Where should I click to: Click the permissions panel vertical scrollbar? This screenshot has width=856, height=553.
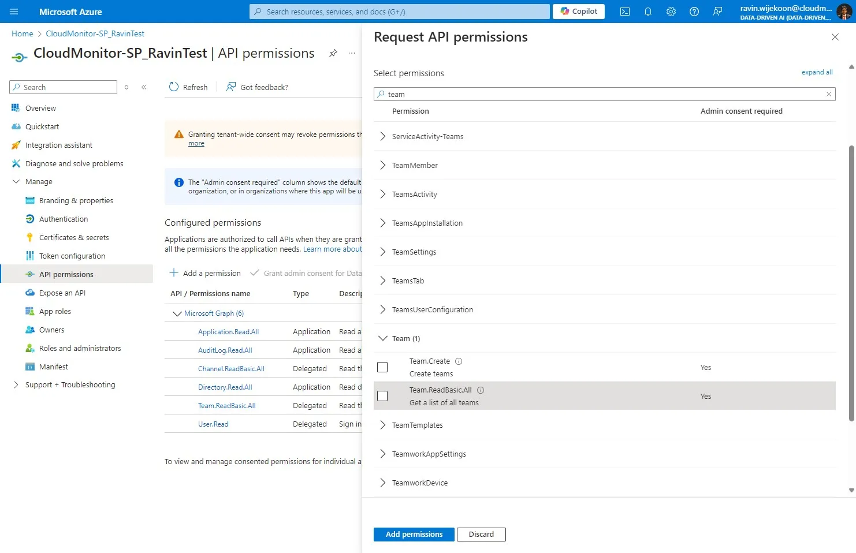(851, 283)
